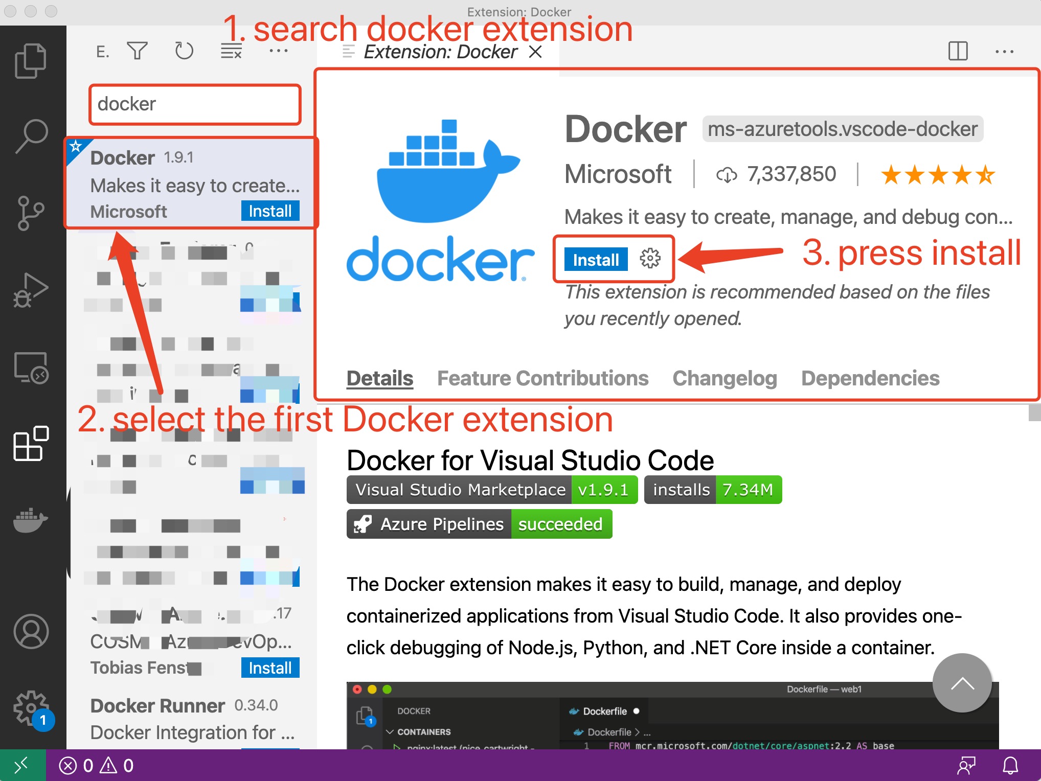Click Install on the Tobias Fenster extension entry

coord(270,668)
